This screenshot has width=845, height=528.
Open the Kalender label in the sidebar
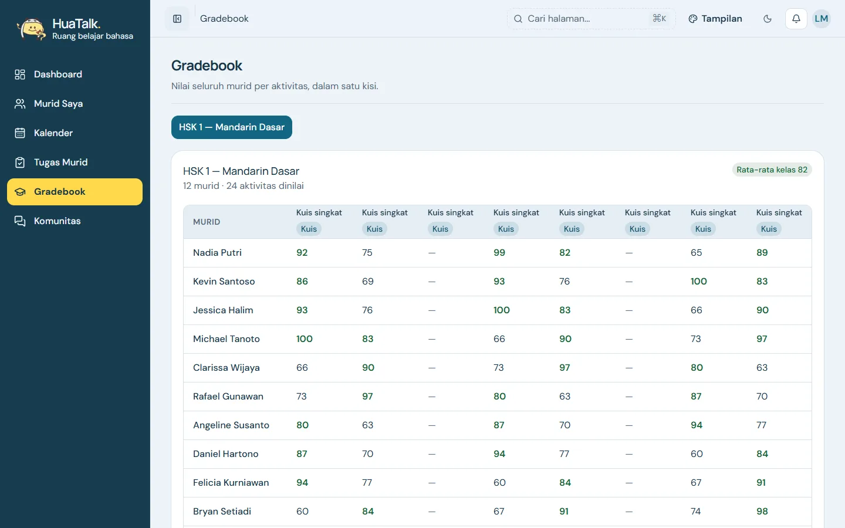pos(53,133)
